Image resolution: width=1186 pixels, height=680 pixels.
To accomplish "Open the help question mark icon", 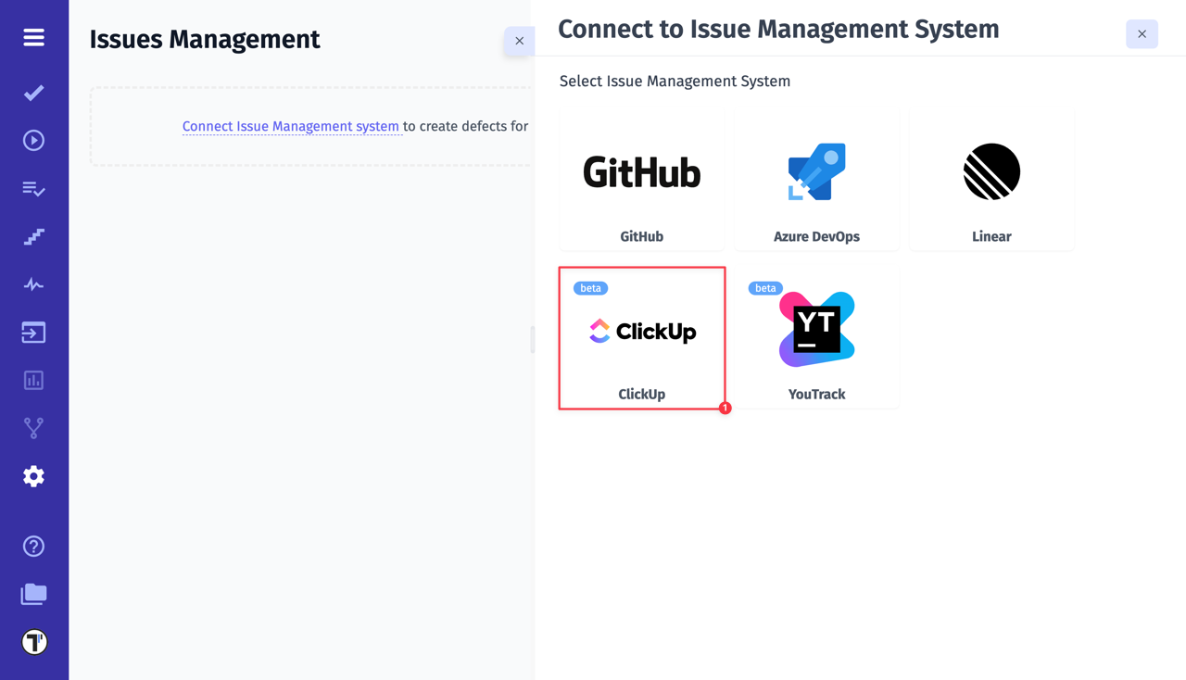I will click(x=33, y=547).
